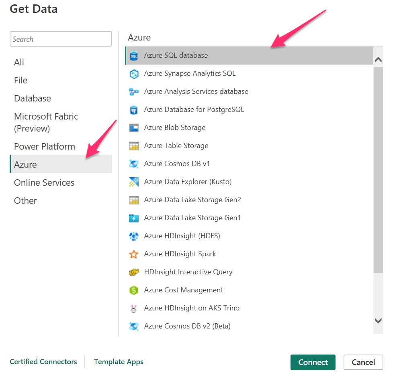Click the Azure Analysis Services database icon
The image size is (397, 377).
point(134,92)
